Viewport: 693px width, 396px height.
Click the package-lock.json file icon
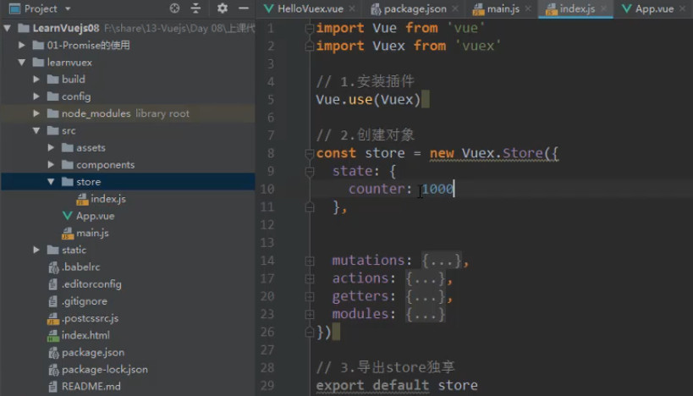pyautogui.click(x=53, y=370)
